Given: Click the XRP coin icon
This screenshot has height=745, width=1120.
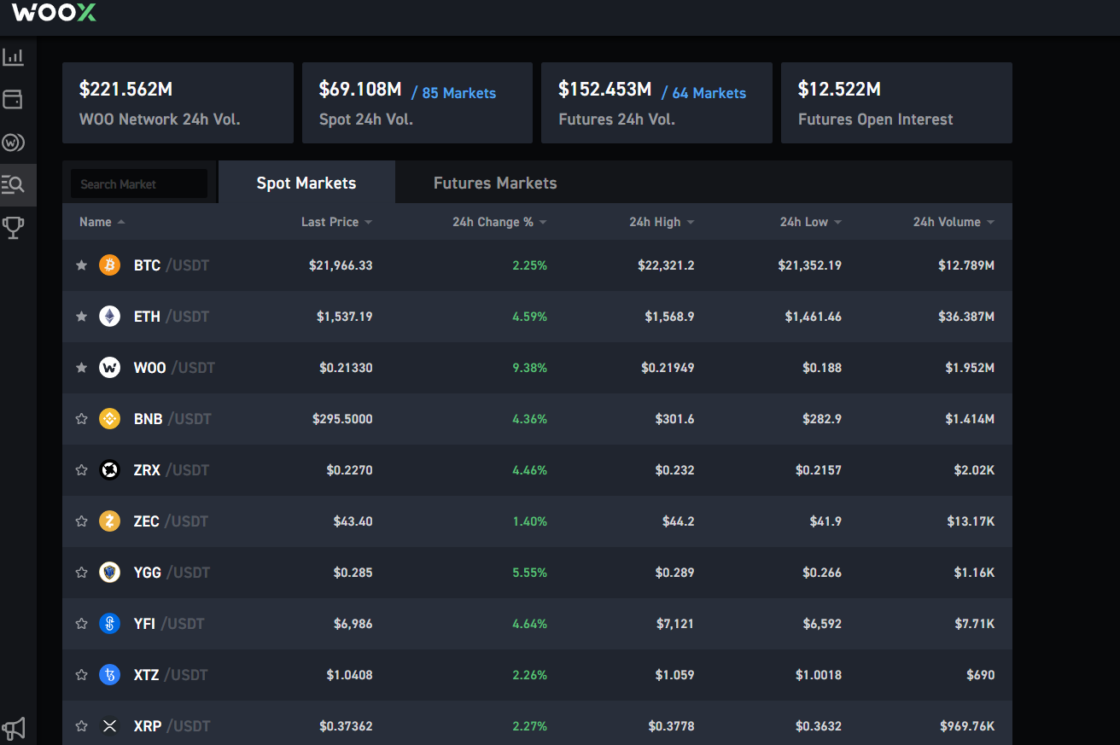Looking at the screenshot, I should (x=109, y=726).
